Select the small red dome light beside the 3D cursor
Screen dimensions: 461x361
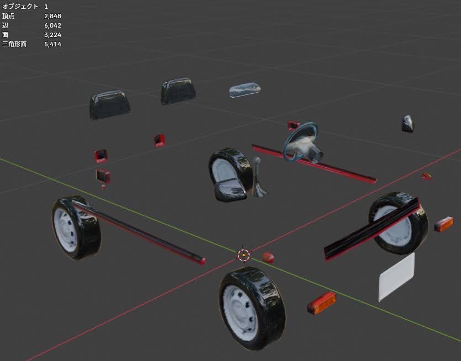click(268, 257)
